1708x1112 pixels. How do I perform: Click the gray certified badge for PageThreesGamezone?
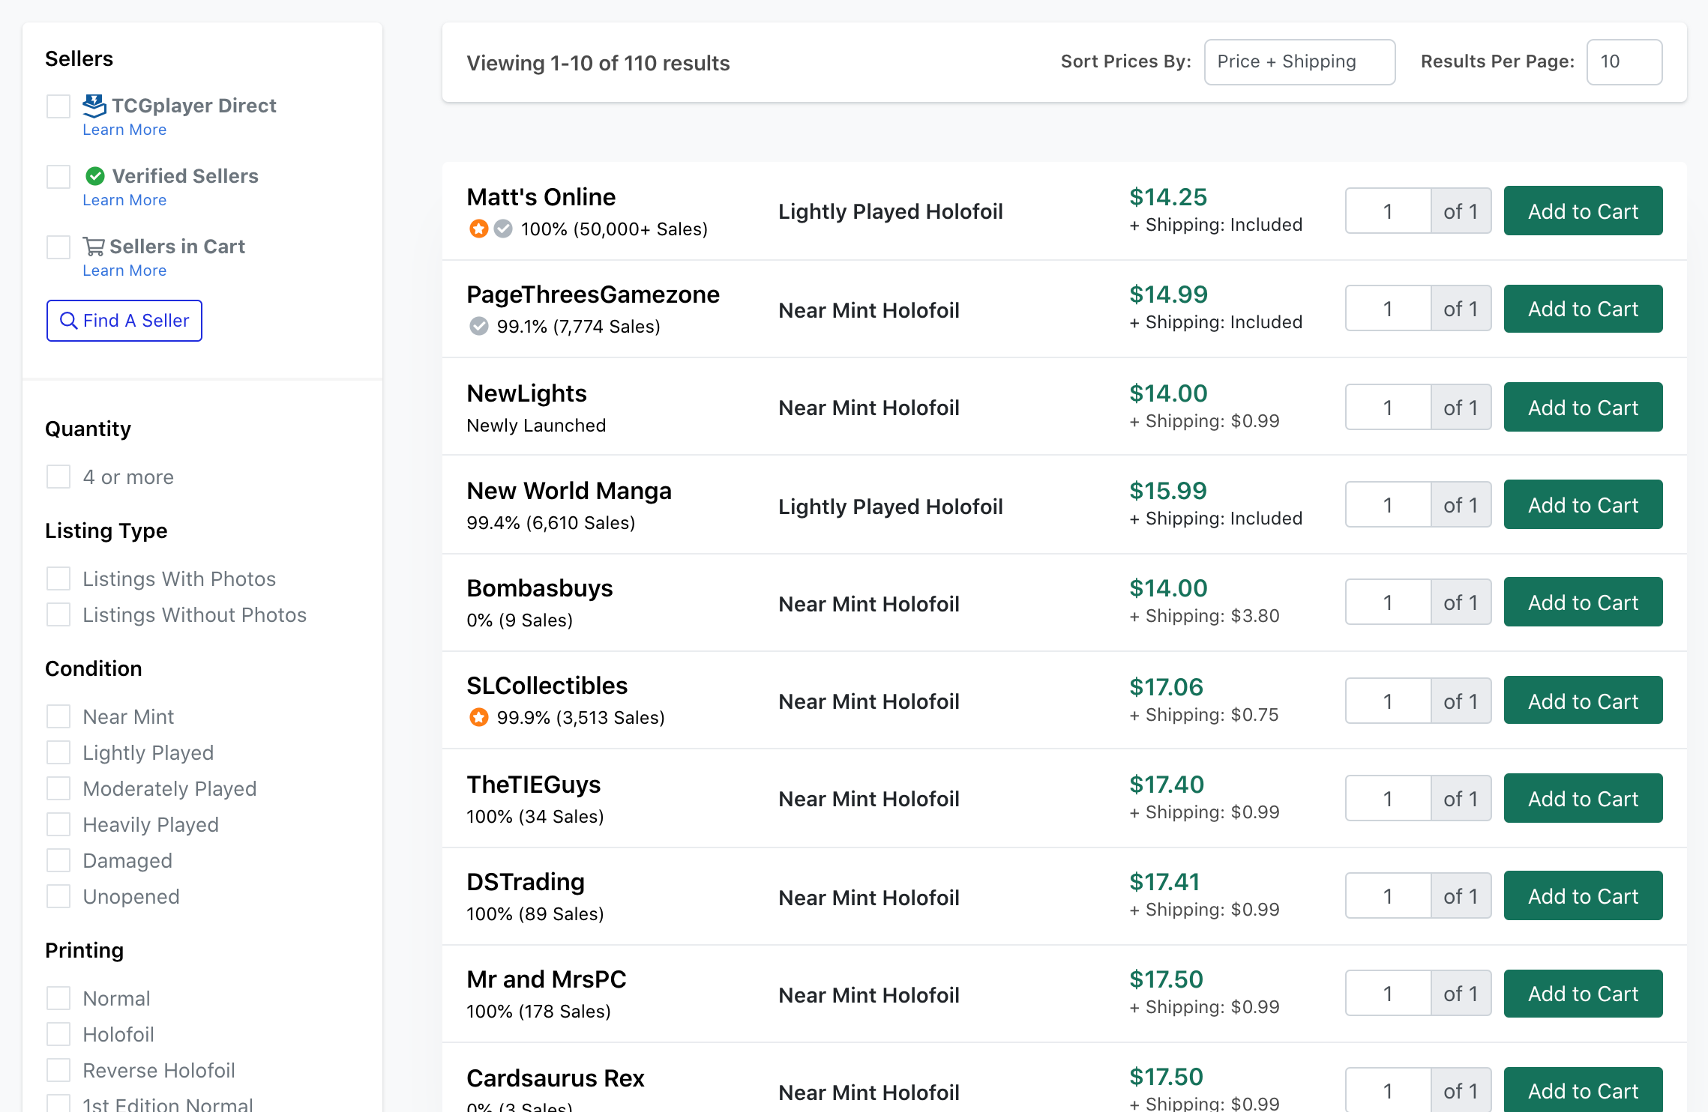click(479, 326)
